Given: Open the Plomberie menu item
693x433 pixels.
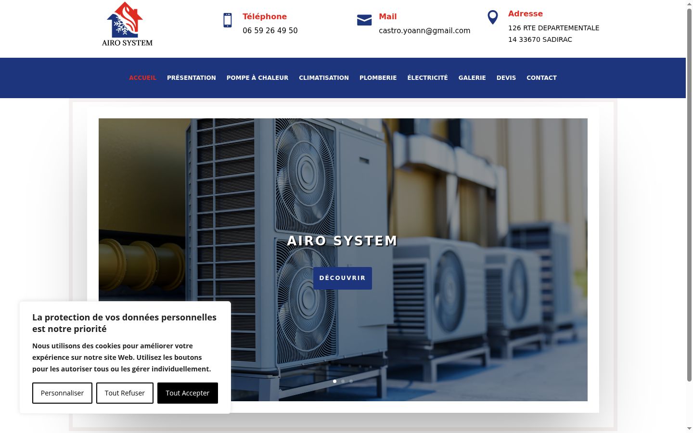Looking at the screenshot, I should pyautogui.click(x=378, y=77).
